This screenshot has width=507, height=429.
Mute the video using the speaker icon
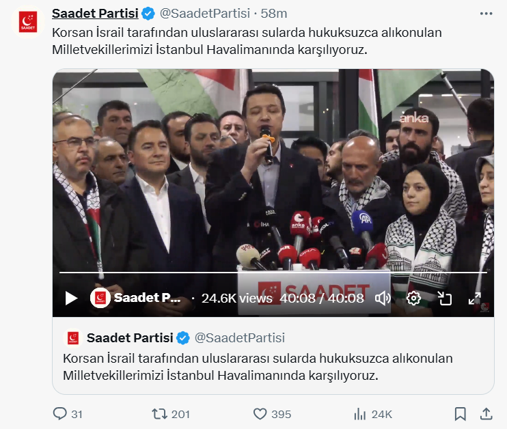tap(383, 298)
